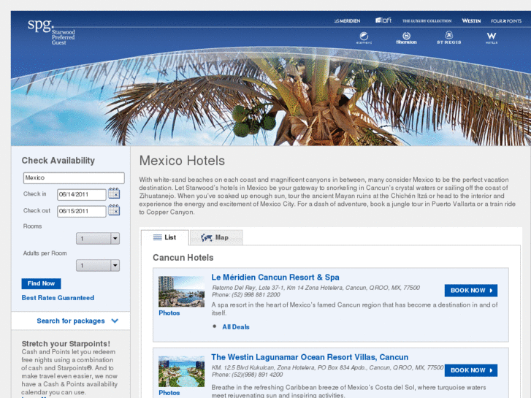Expand the Rooms dropdown
This screenshot has height=398, width=531.
point(98,239)
